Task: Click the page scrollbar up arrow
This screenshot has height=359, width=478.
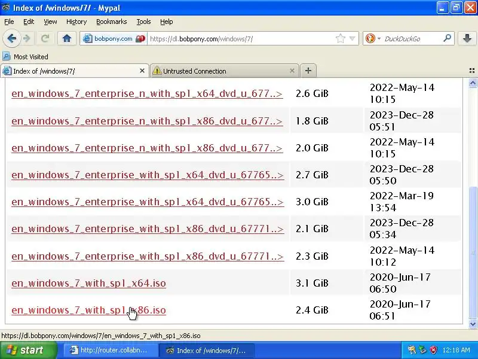Action: (x=473, y=83)
